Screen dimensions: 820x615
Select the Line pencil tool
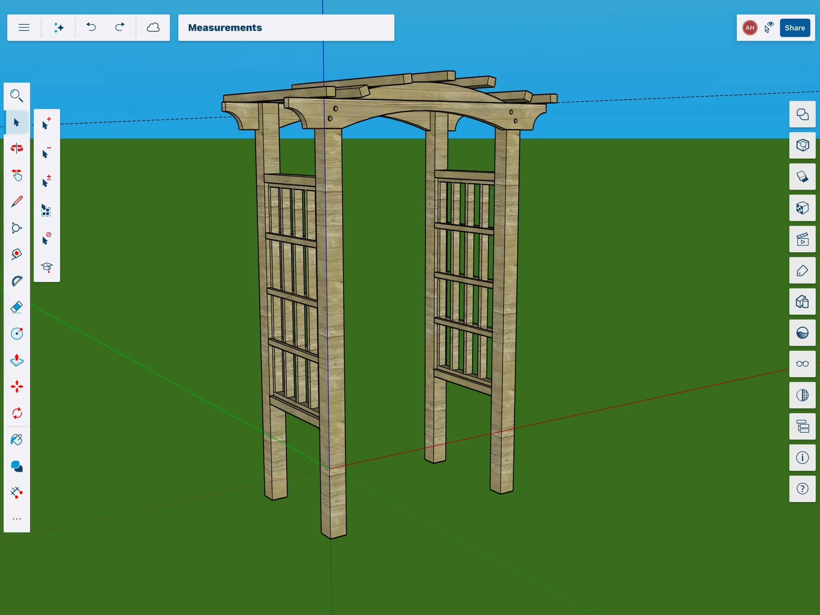pyautogui.click(x=17, y=201)
